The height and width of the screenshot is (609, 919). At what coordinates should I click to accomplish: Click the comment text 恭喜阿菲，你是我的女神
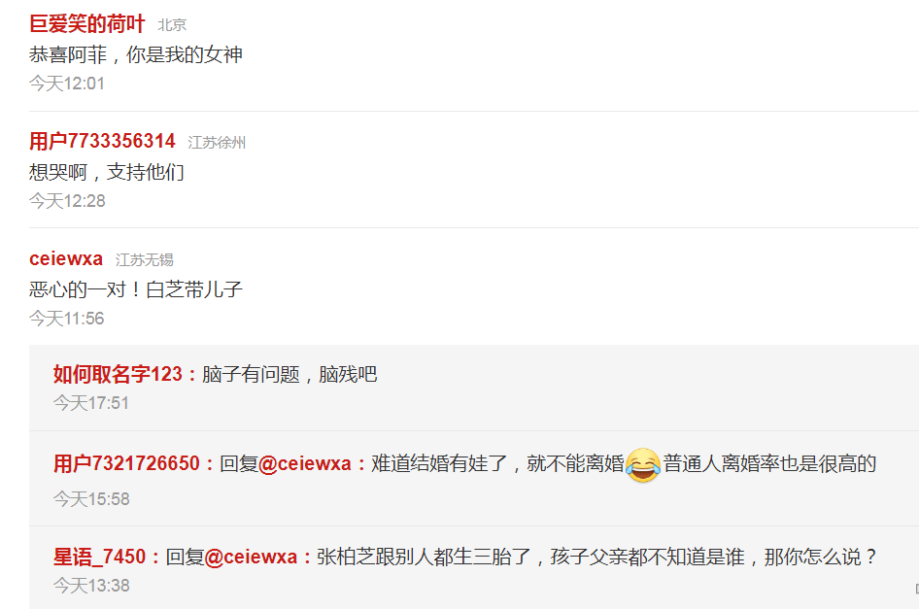(x=136, y=54)
